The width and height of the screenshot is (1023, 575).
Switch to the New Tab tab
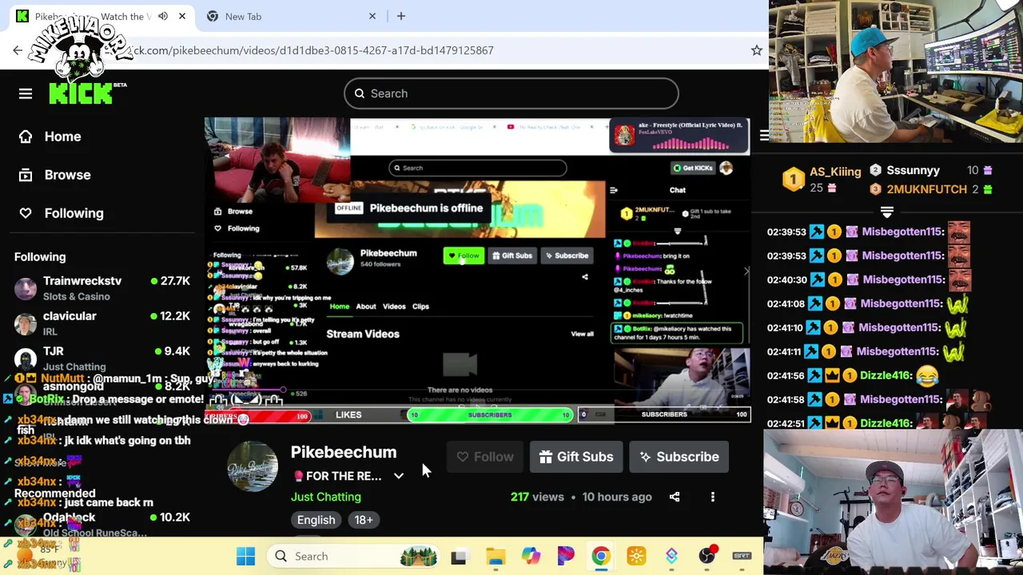(x=290, y=16)
